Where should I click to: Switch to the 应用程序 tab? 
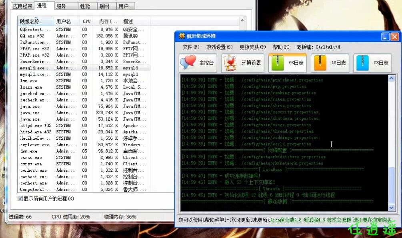point(22,6)
